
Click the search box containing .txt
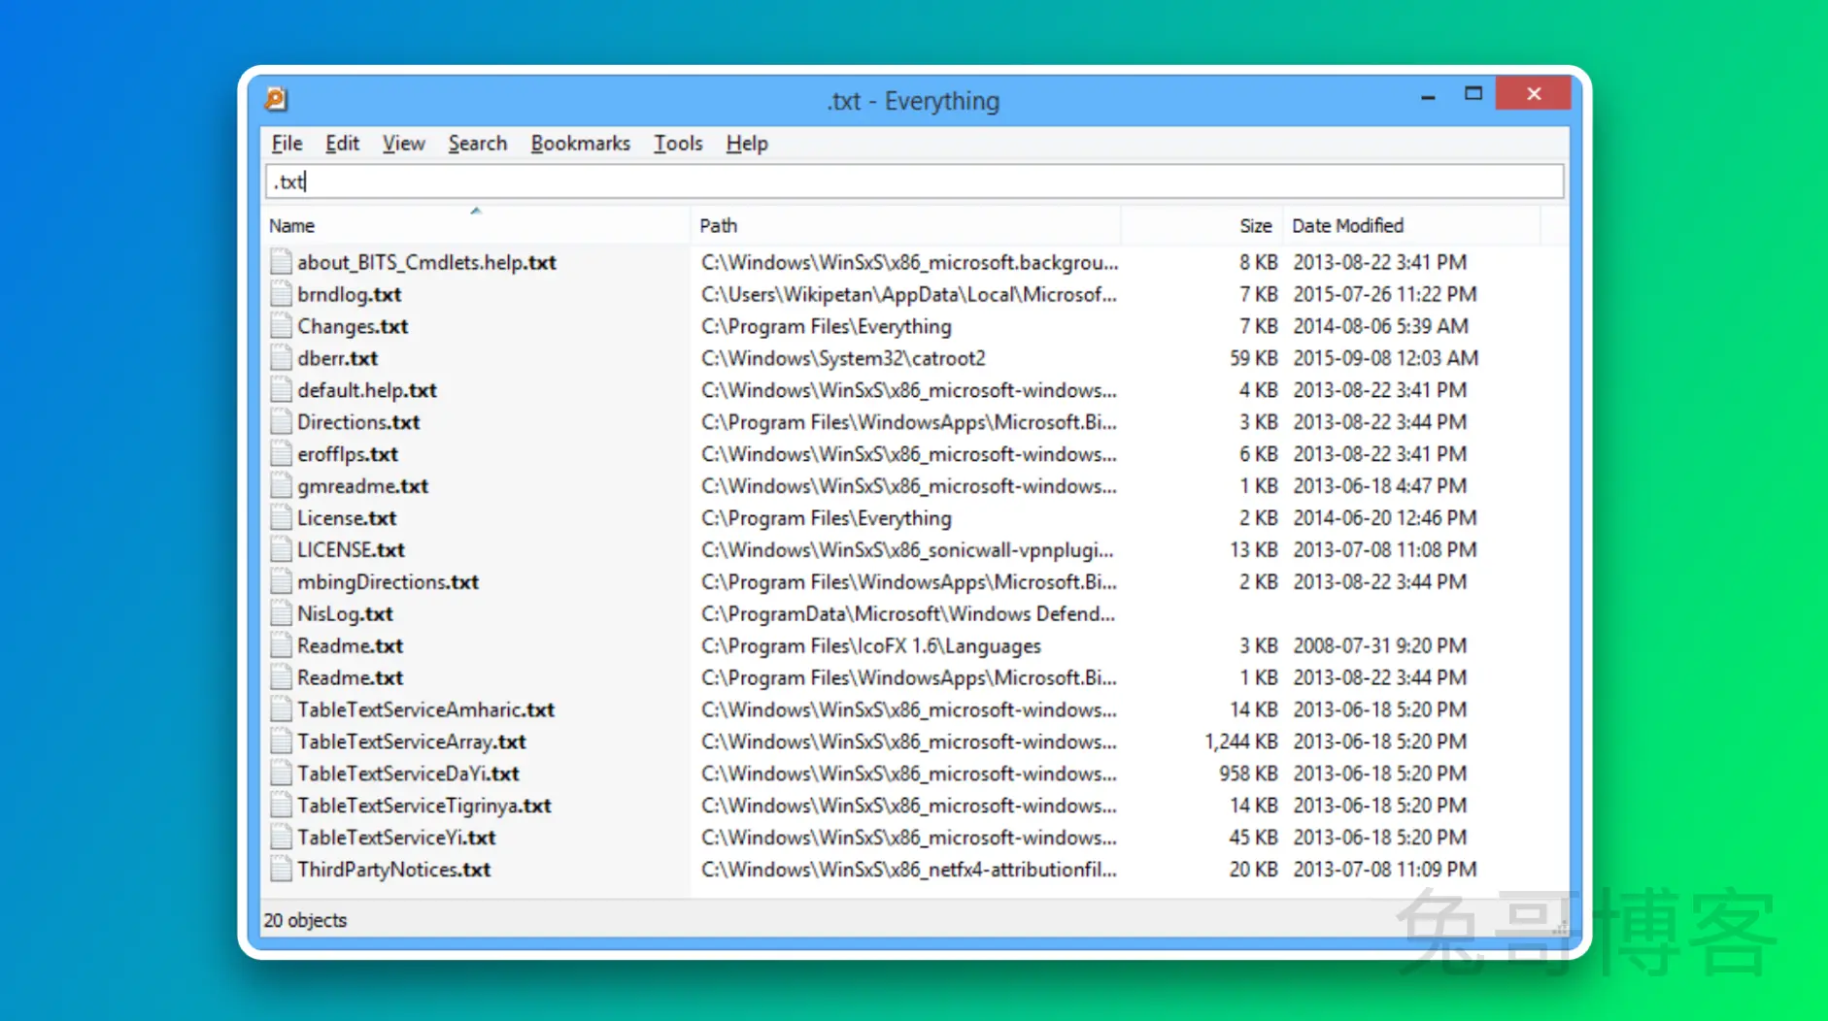pyautogui.click(x=914, y=181)
